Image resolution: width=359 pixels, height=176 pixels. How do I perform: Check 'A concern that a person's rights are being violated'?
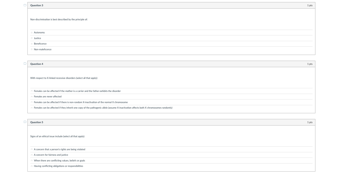(32, 149)
